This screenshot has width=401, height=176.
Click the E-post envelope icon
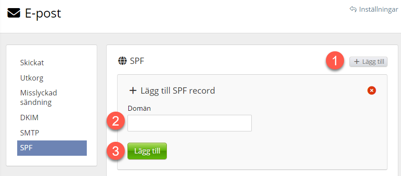[x=14, y=13]
